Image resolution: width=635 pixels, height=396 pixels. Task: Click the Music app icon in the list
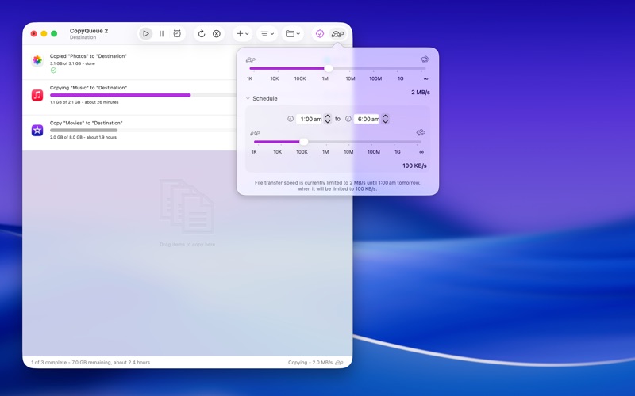pos(37,95)
